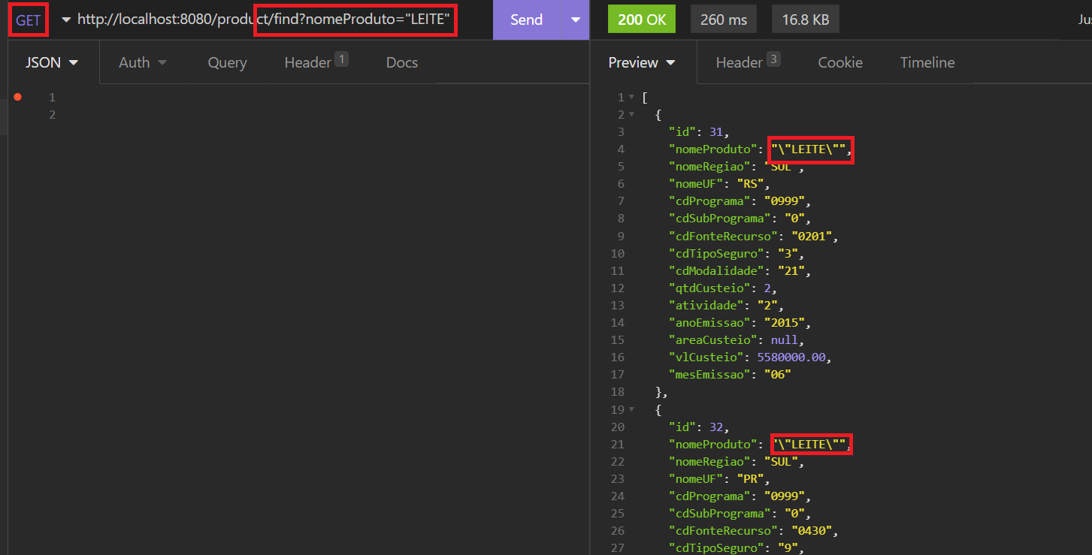Switch to the Cookie tab
Image resolution: width=1092 pixels, height=555 pixels.
coord(839,62)
